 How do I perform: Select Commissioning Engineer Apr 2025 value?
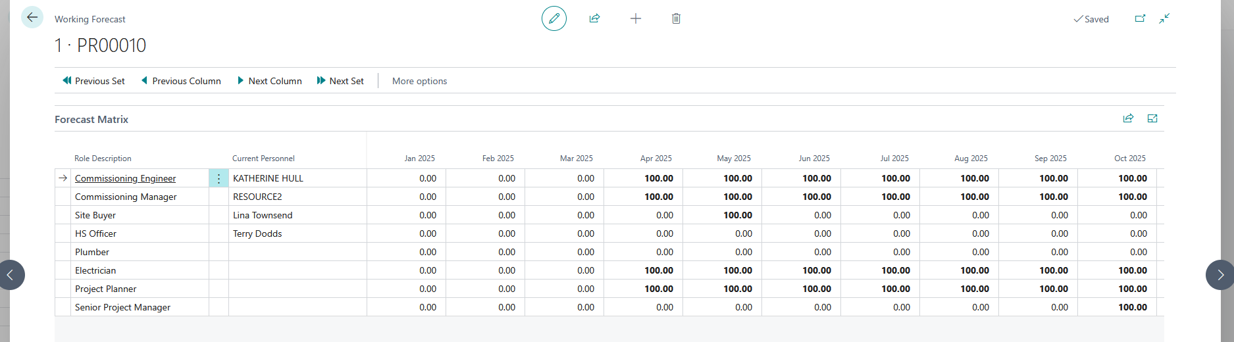click(x=643, y=178)
